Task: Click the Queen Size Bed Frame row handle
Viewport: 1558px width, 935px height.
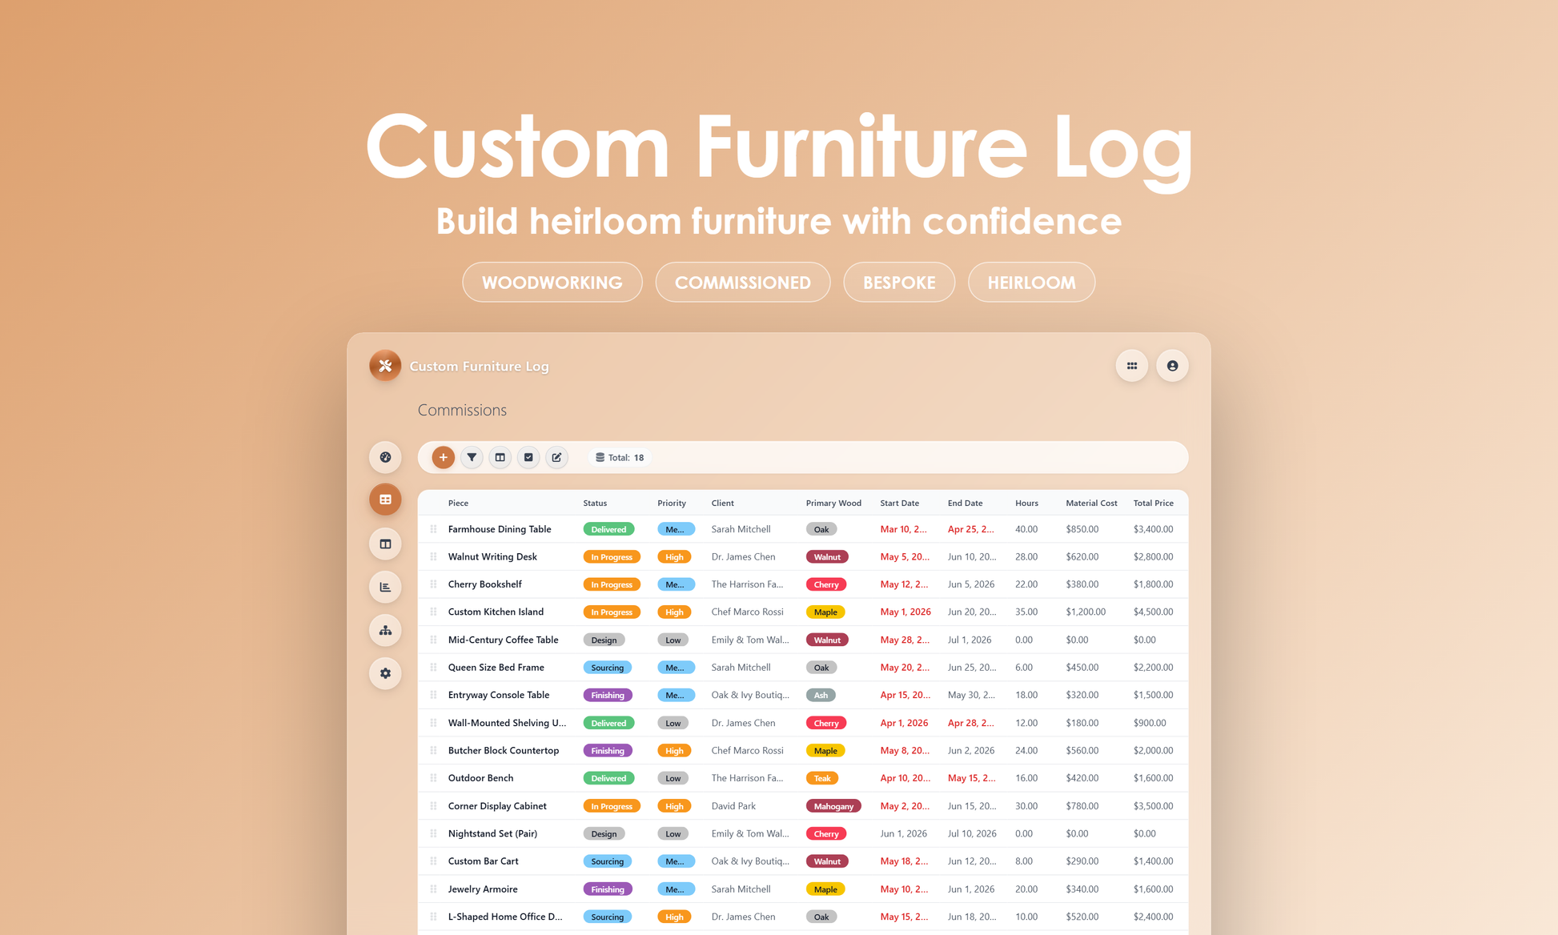Action: click(433, 667)
